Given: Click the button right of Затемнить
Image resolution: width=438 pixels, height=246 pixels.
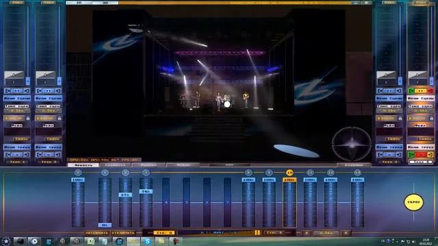Looking at the screenshot, I should click(123, 232).
